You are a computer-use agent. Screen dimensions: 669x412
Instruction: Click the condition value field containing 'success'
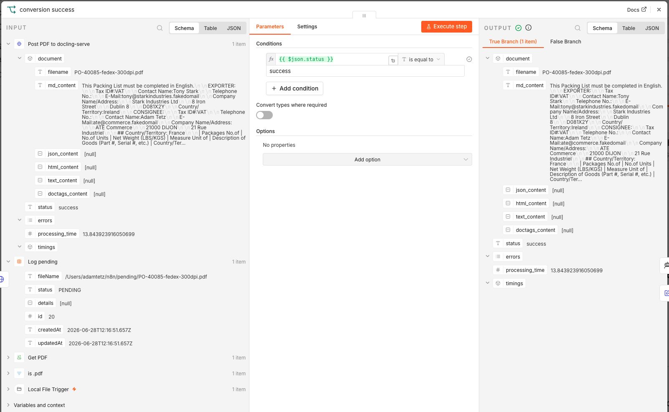coord(365,71)
